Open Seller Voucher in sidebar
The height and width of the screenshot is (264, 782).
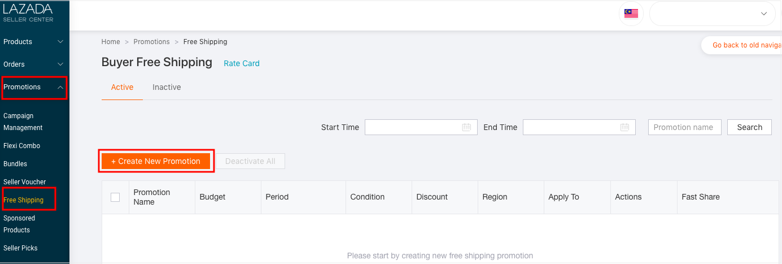25,182
